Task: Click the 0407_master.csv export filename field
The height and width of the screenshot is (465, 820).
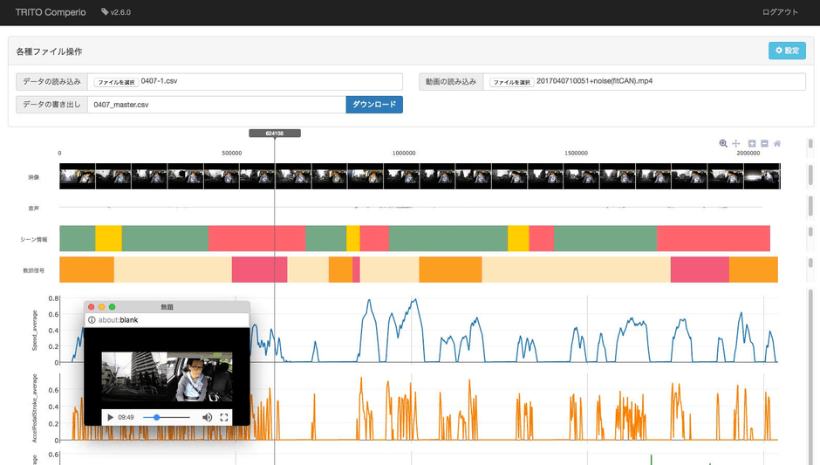Action: point(216,105)
